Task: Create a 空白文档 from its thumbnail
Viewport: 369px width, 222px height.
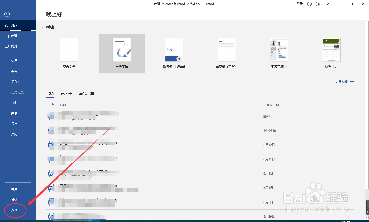Action: pos(69,50)
